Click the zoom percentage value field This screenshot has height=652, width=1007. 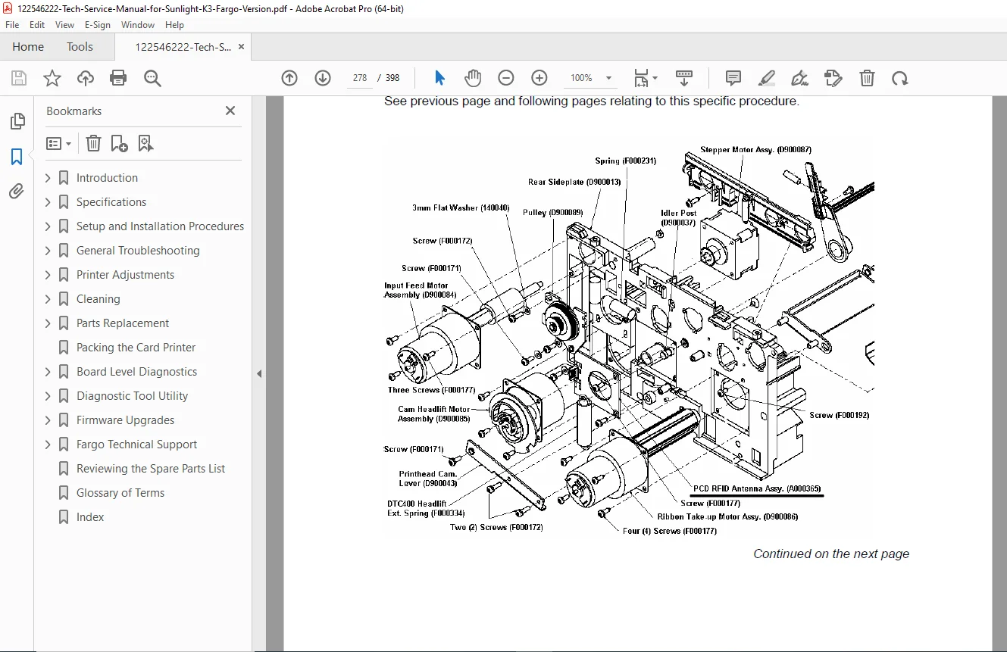pos(581,78)
